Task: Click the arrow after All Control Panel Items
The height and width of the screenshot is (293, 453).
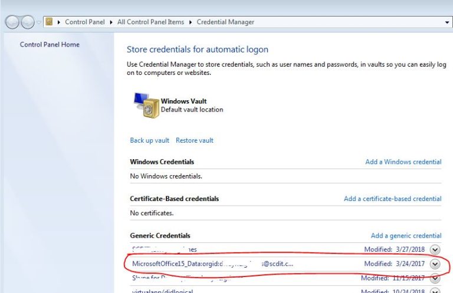Action: 191,22
